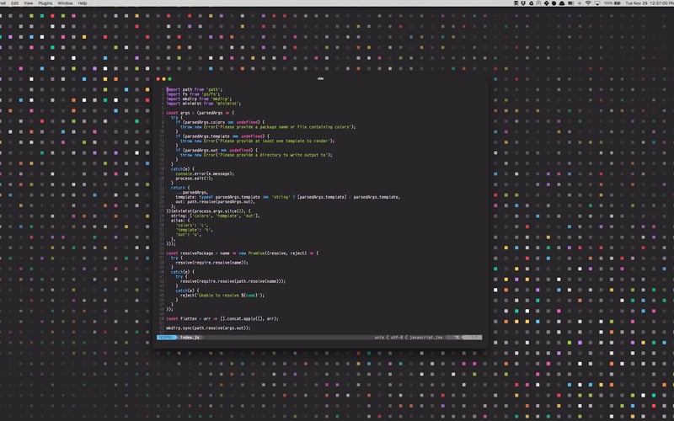Click the line "import minimist from 'minimist';"

coord(203,104)
